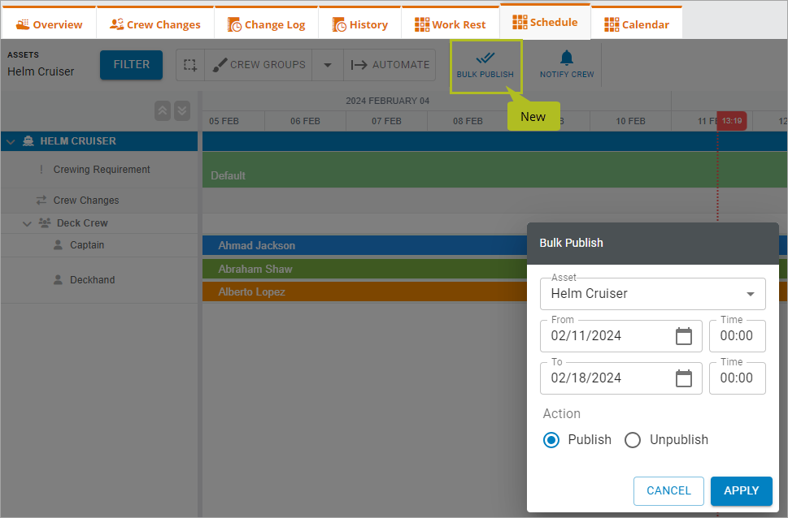Screen dimensions: 788x518
Task: Click the group people icon for Deck Crew
Action: pyautogui.click(x=45, y=222)
